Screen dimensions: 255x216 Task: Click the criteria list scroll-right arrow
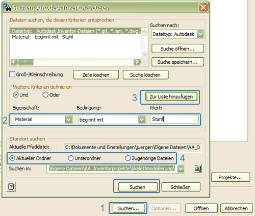pyautogui.click(x=137, y=62)
